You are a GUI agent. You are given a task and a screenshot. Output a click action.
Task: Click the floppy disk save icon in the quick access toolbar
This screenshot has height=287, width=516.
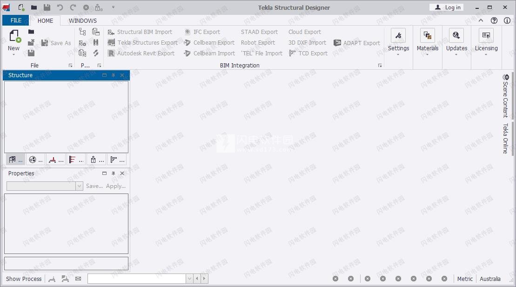tap(47, 7)
